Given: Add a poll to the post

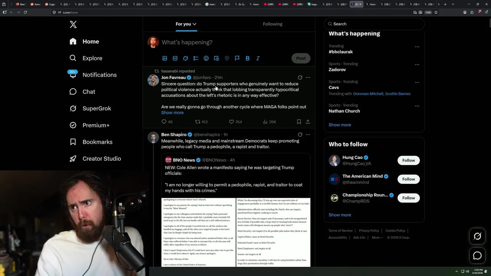Looking at the screenshot, I should [x=196, y=58].
